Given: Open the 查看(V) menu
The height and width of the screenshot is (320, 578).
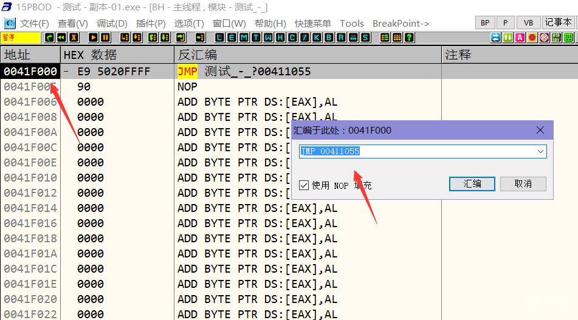Looking at the screenshot, I should pos(72,24).
